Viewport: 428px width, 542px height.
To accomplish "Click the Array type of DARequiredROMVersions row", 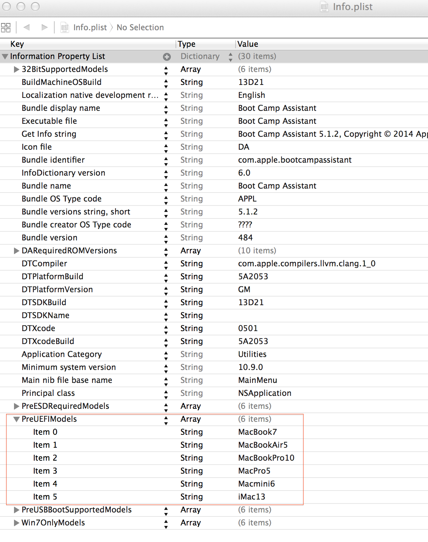I will (191, 251).
